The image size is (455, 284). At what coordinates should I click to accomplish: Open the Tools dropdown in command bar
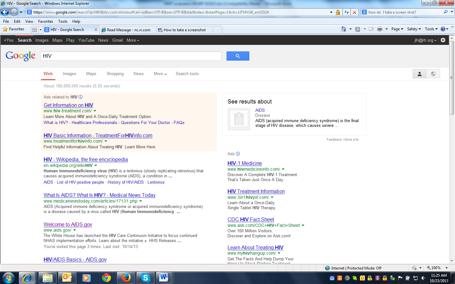pos(431,29)
